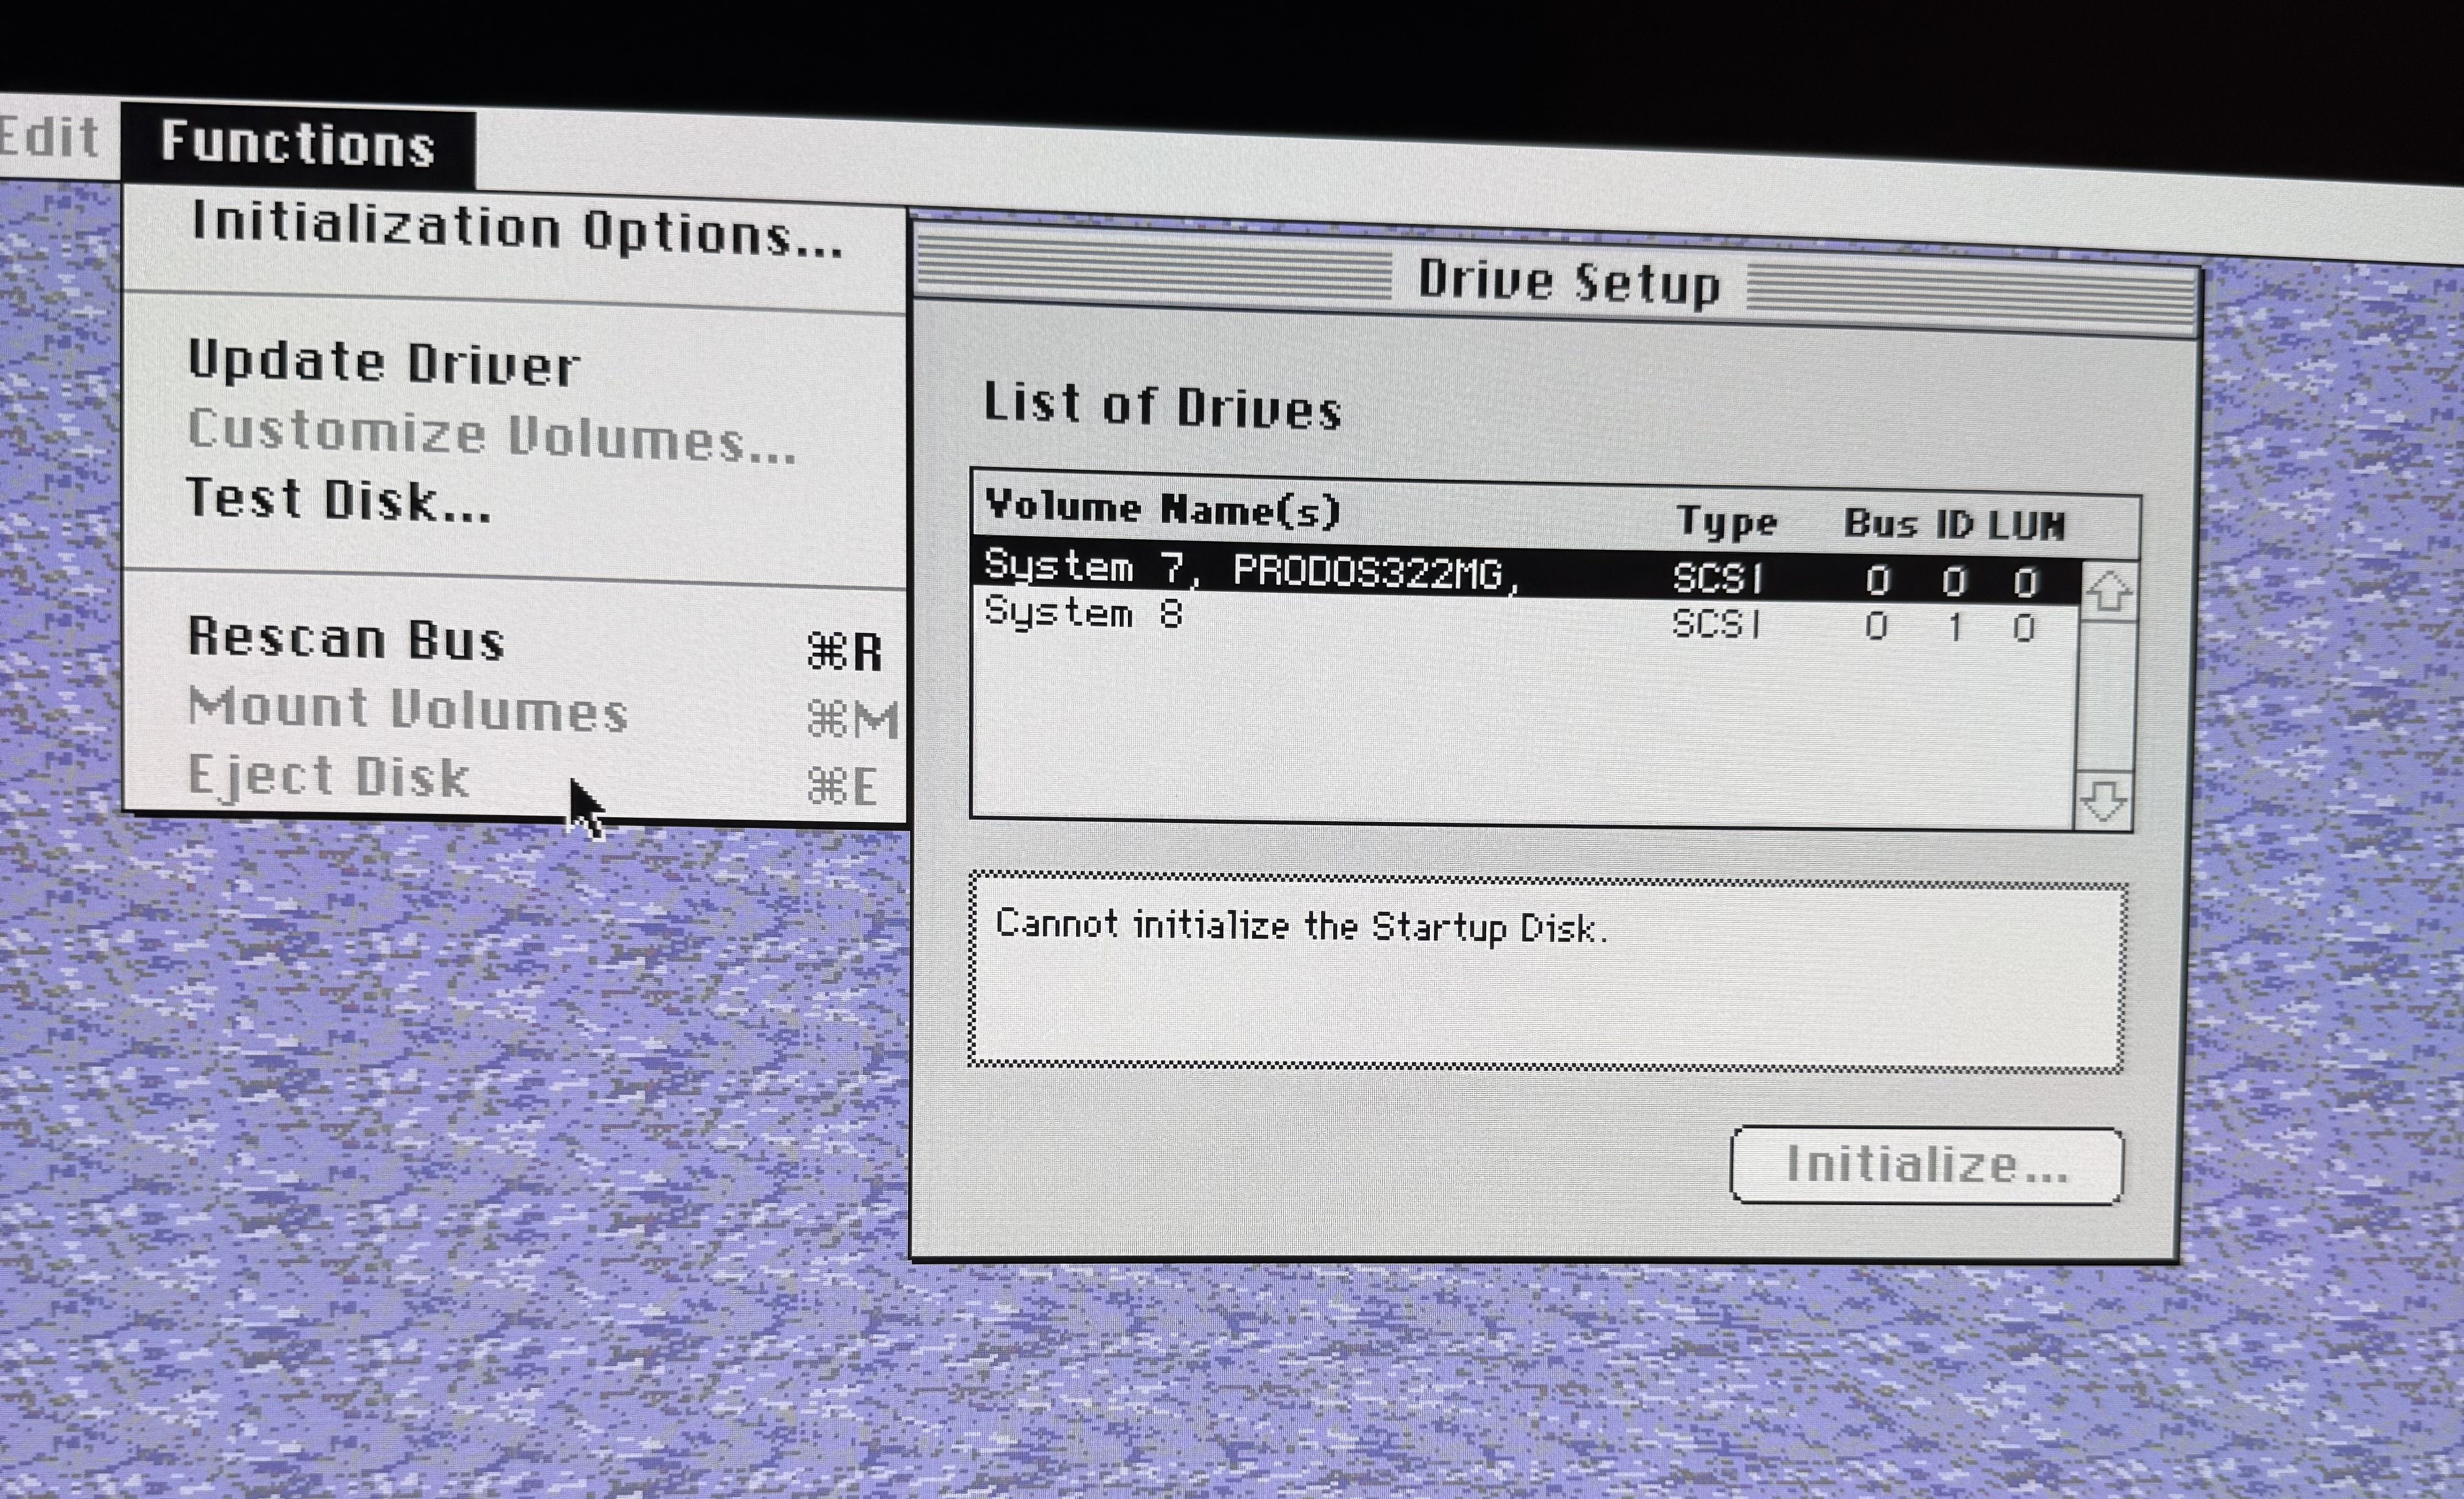This screenshot has width=2464, height=1499.
Task: Click scroll down arrow in drive list
Action: click(x=2104, y=800)
